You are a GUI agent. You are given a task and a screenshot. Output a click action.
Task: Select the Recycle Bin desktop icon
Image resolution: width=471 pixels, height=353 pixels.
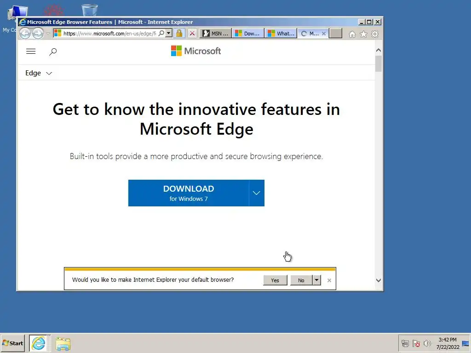click(90, 10)
